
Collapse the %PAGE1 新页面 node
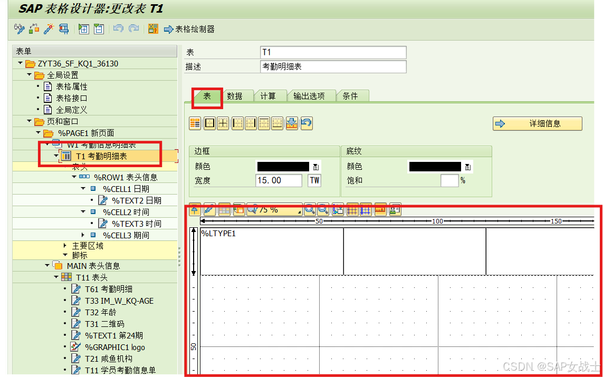click(x=38, y=132)
